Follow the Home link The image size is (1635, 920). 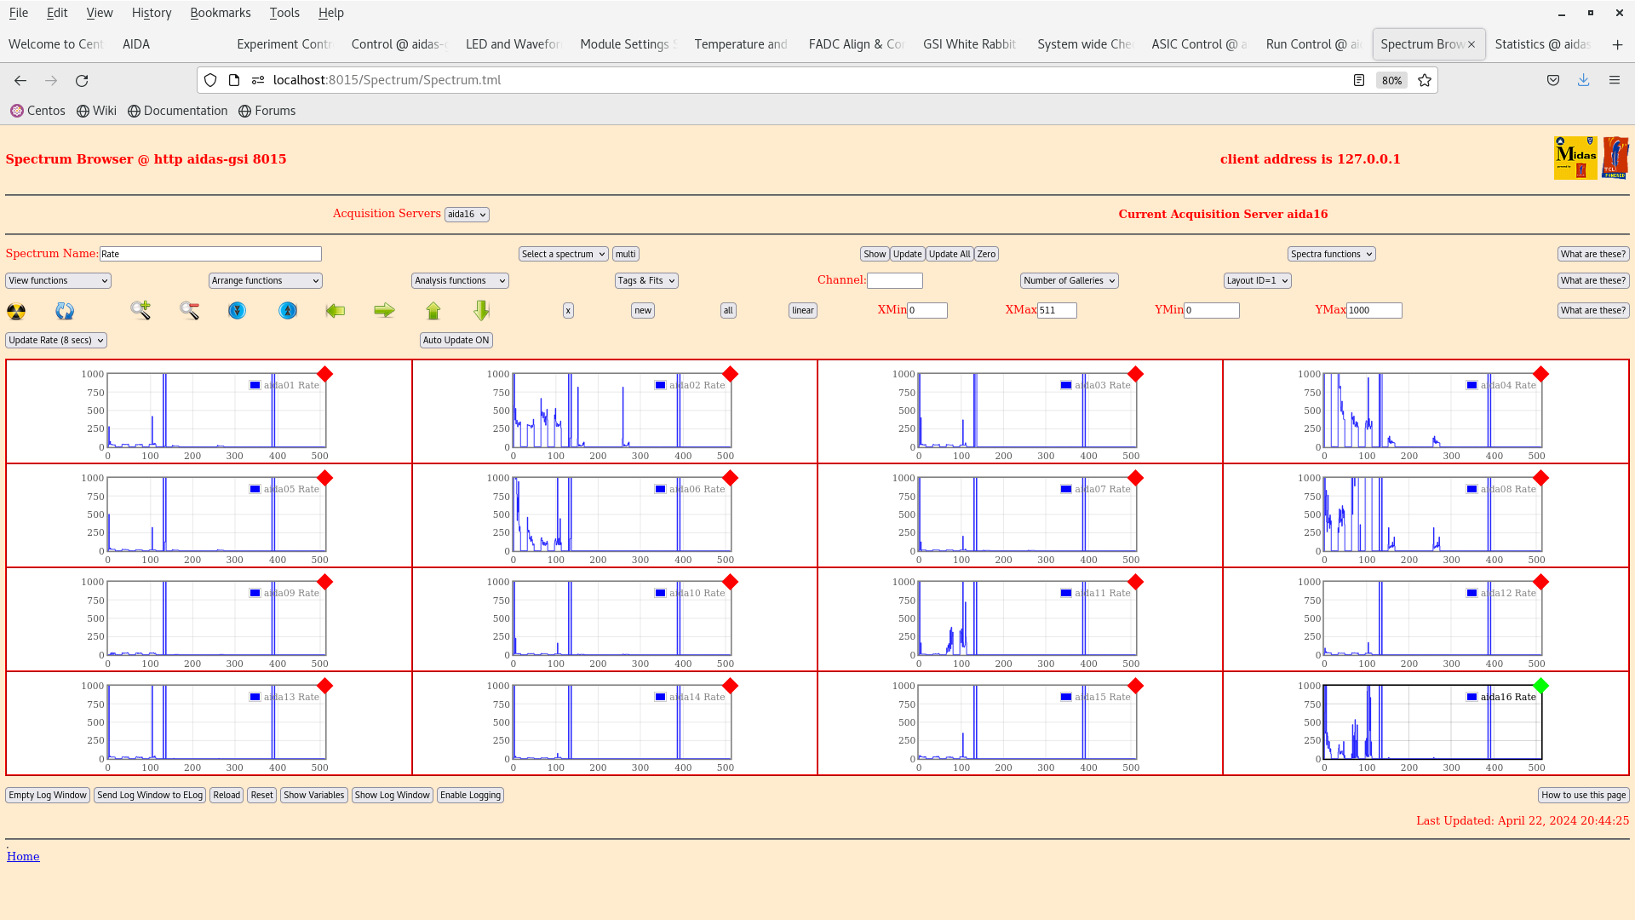click(x=23, y=856)
